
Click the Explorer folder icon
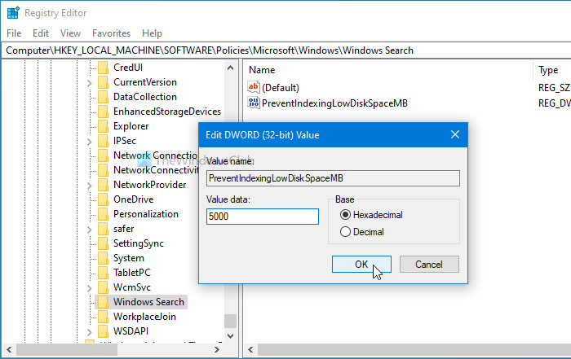(x=103, y=126)
